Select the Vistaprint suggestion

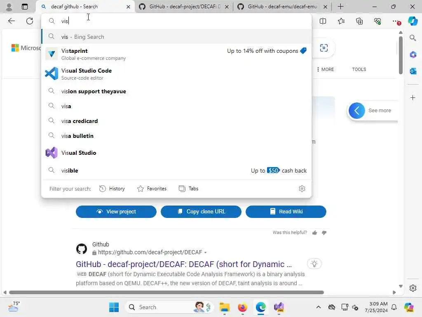point(176,54)
